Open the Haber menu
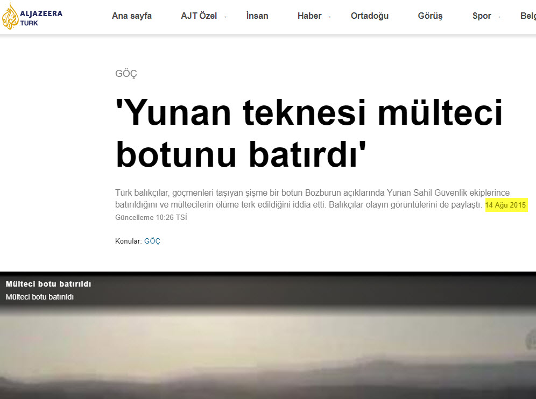The width and height of the screenshot is (536, 399). coord(309,16)
